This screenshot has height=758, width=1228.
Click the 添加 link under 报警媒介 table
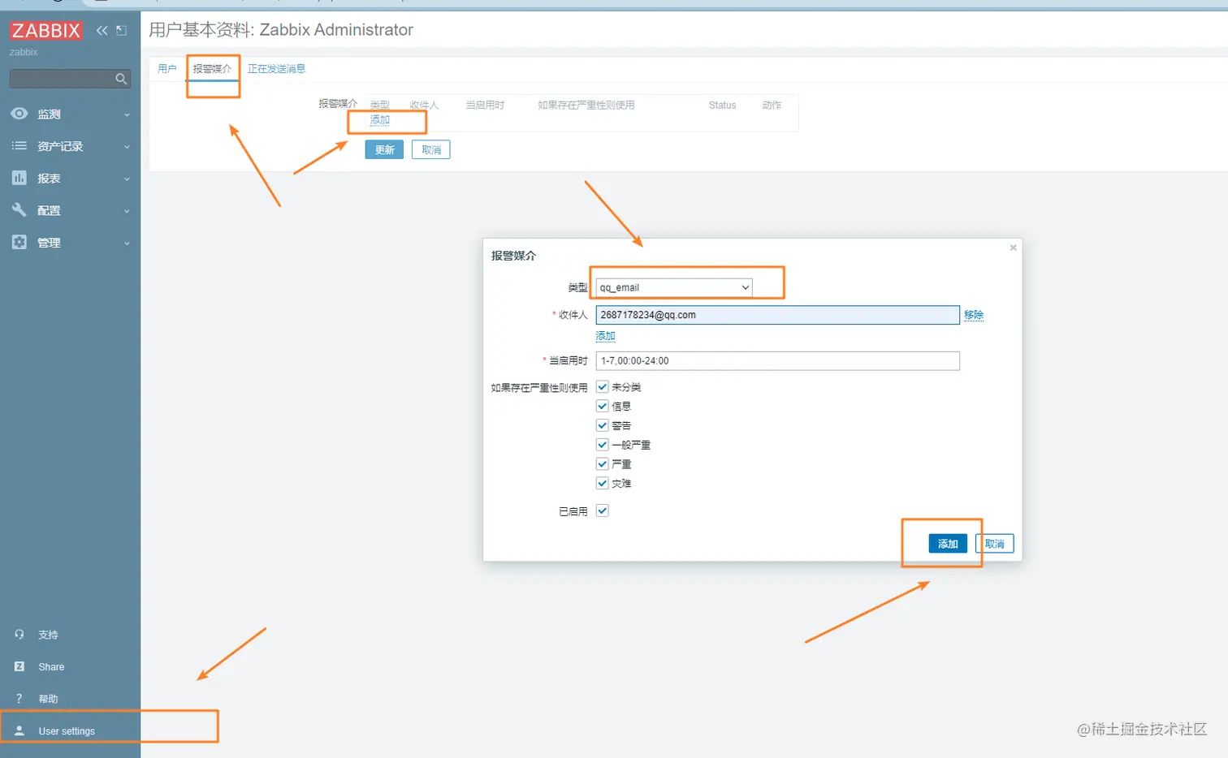[380, 119]
